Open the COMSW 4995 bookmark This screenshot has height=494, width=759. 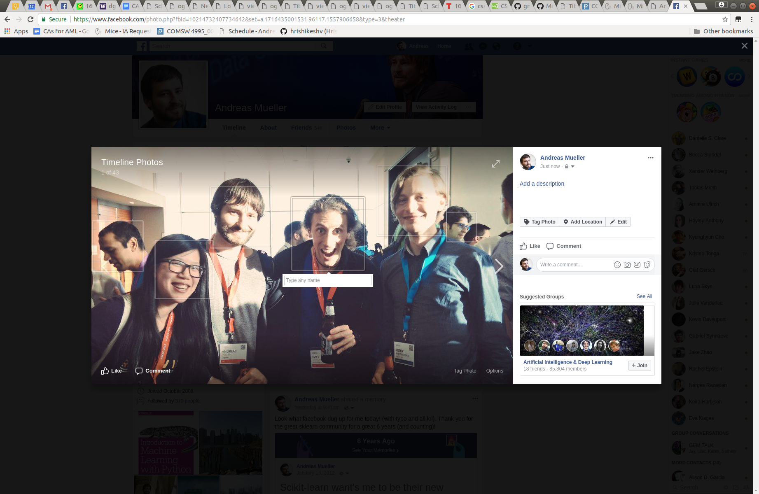click(x=185, y=31)
